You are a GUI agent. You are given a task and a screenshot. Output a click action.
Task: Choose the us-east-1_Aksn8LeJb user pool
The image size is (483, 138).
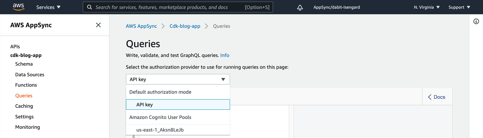pyautogui.click(x=160, y=130)
